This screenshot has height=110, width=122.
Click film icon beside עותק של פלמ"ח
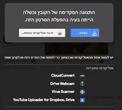(x=101, y=61)
